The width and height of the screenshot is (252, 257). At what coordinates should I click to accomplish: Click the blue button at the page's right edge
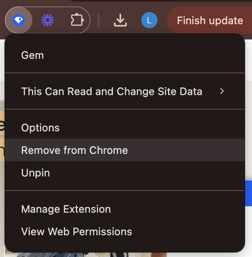[248, 193]
